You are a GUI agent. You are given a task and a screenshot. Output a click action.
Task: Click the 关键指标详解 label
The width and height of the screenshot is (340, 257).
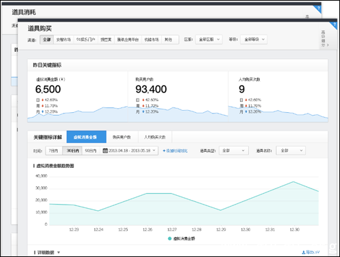48,137
